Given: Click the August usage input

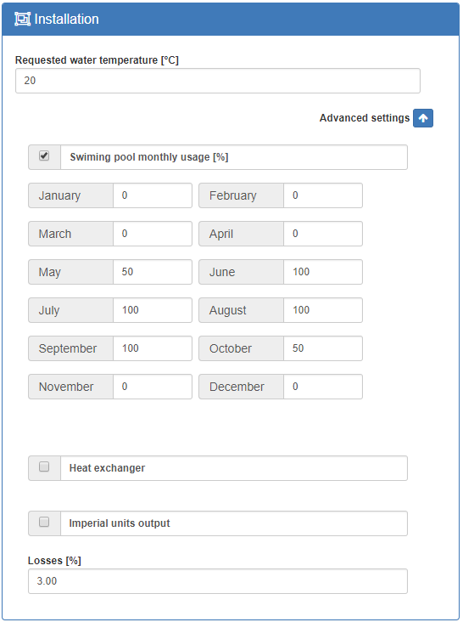Looking at the screenshot, I should (323, 310).
